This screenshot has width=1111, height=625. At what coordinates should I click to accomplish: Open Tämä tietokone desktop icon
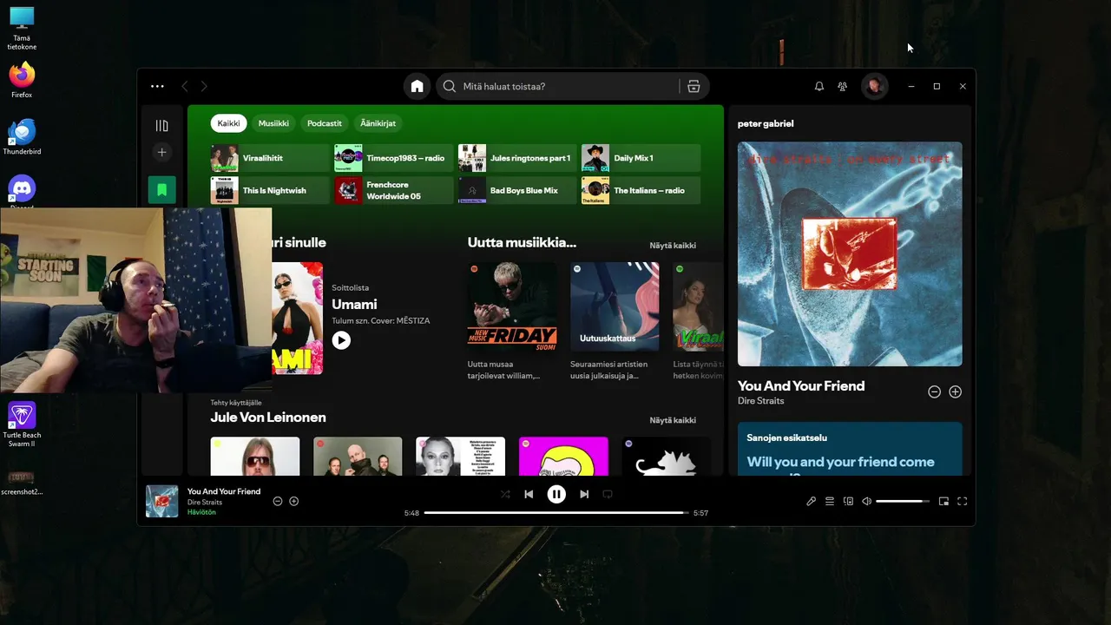coord(22,29)
